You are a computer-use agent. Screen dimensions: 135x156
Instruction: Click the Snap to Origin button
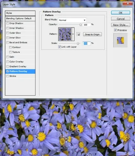click(92, 34)
